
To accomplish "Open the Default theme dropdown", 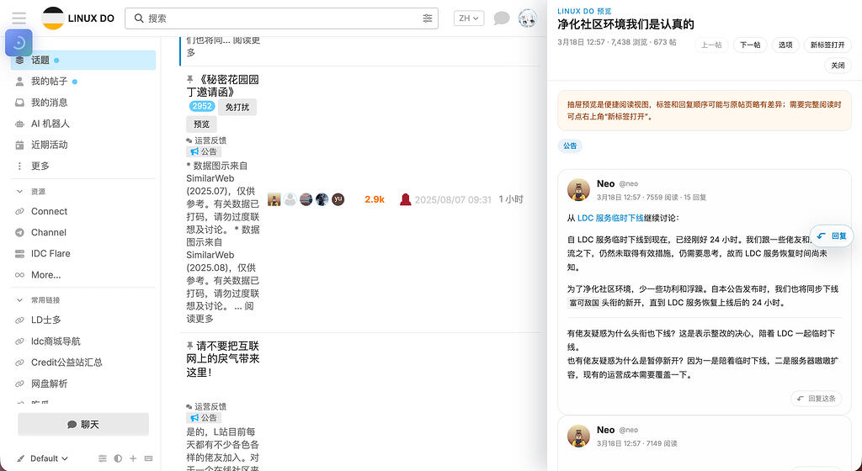I will click(x=49, y=458).
